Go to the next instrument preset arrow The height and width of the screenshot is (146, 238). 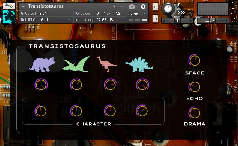121,6
